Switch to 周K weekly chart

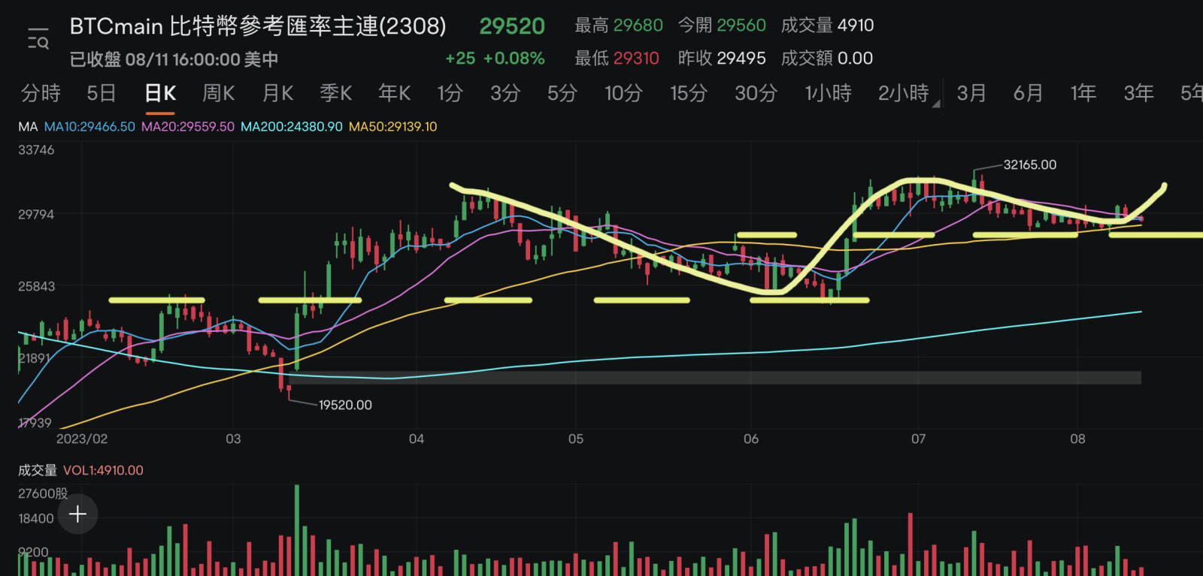tap(219, 93)
